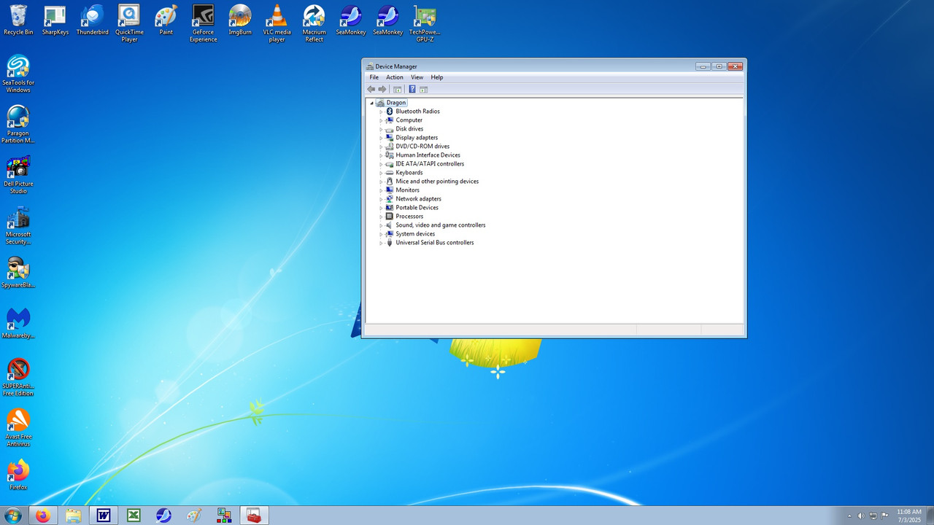Select the Malwarebytes desktop icon
Screen dimensions: 934x525
pos(18,322)
